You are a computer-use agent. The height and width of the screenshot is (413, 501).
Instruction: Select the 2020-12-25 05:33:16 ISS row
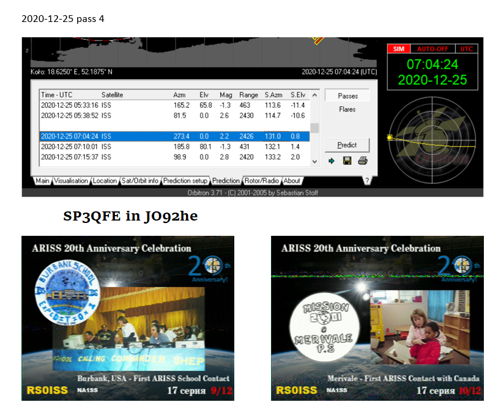pyautogui.click(x=174, y=105)
